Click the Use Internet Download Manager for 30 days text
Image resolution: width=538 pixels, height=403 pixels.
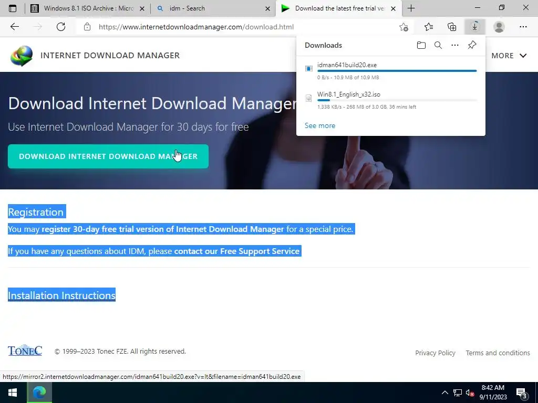coord(128,127)
